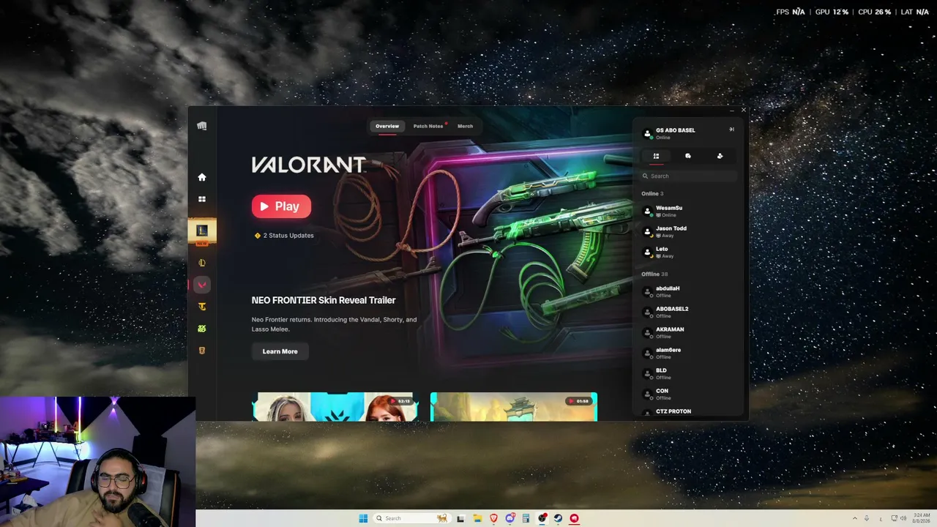The height and width of the screenshot is (527, 937).
Task: Open the Patch Notes tab
Action: (428, 126)
